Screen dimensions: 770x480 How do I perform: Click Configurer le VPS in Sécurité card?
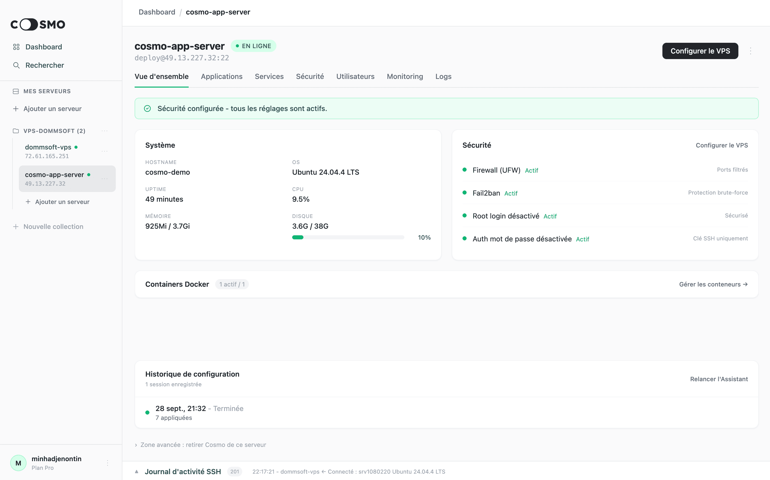coord(722,145)
